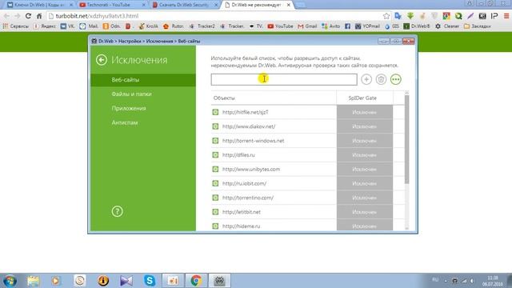Click the green icon beside www.unibytes.com entry
This screenshot has width=512, height=288.
click(x=215, y=169)
